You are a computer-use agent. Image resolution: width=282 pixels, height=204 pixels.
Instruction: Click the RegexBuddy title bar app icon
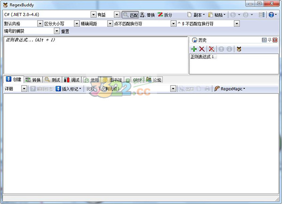click(x=6, y=5)
